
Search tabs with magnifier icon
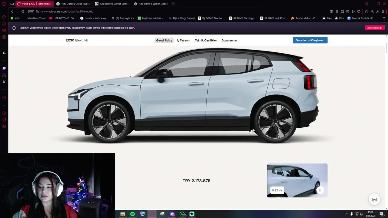[366, 4]
